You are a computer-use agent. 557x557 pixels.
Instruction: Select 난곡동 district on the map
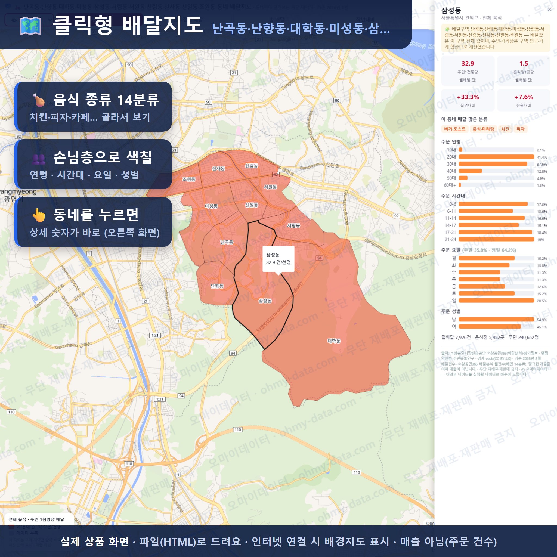227,242
